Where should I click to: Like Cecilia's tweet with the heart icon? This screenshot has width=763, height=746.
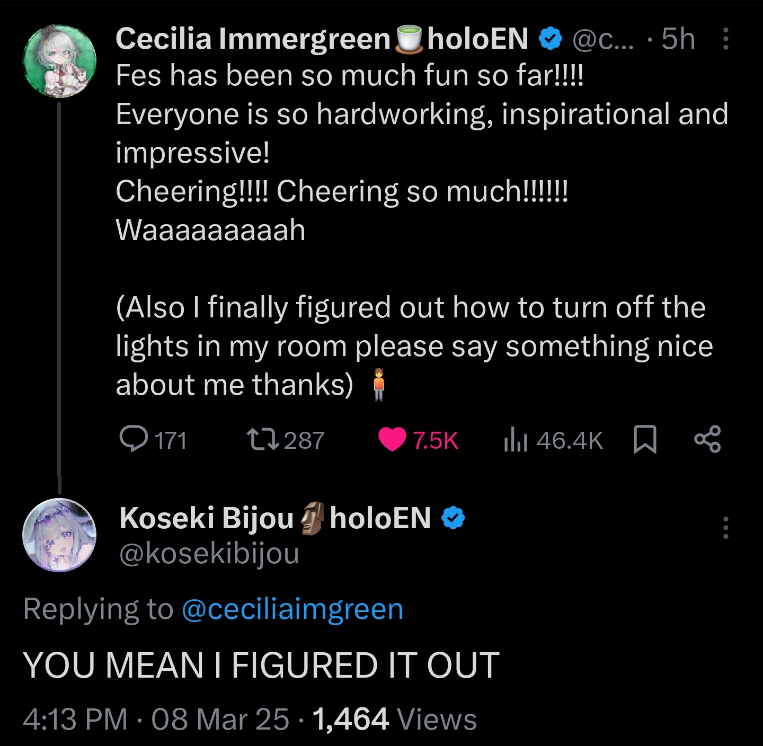click(392, 440)
